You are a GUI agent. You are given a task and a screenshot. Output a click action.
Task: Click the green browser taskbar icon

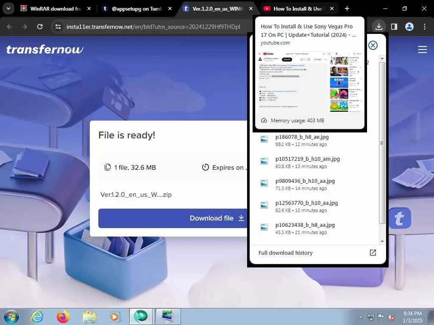click(x=141, y=317)
